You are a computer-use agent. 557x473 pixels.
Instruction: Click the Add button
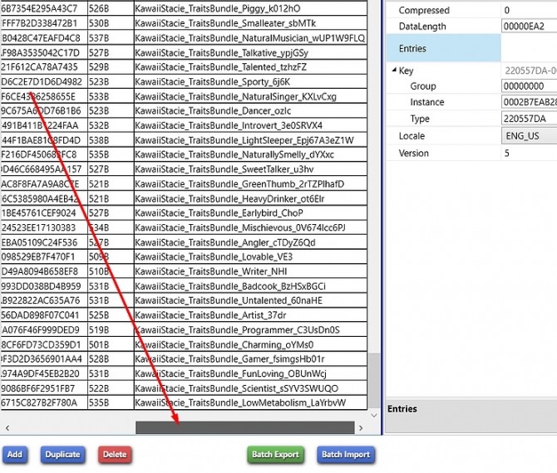14,454
